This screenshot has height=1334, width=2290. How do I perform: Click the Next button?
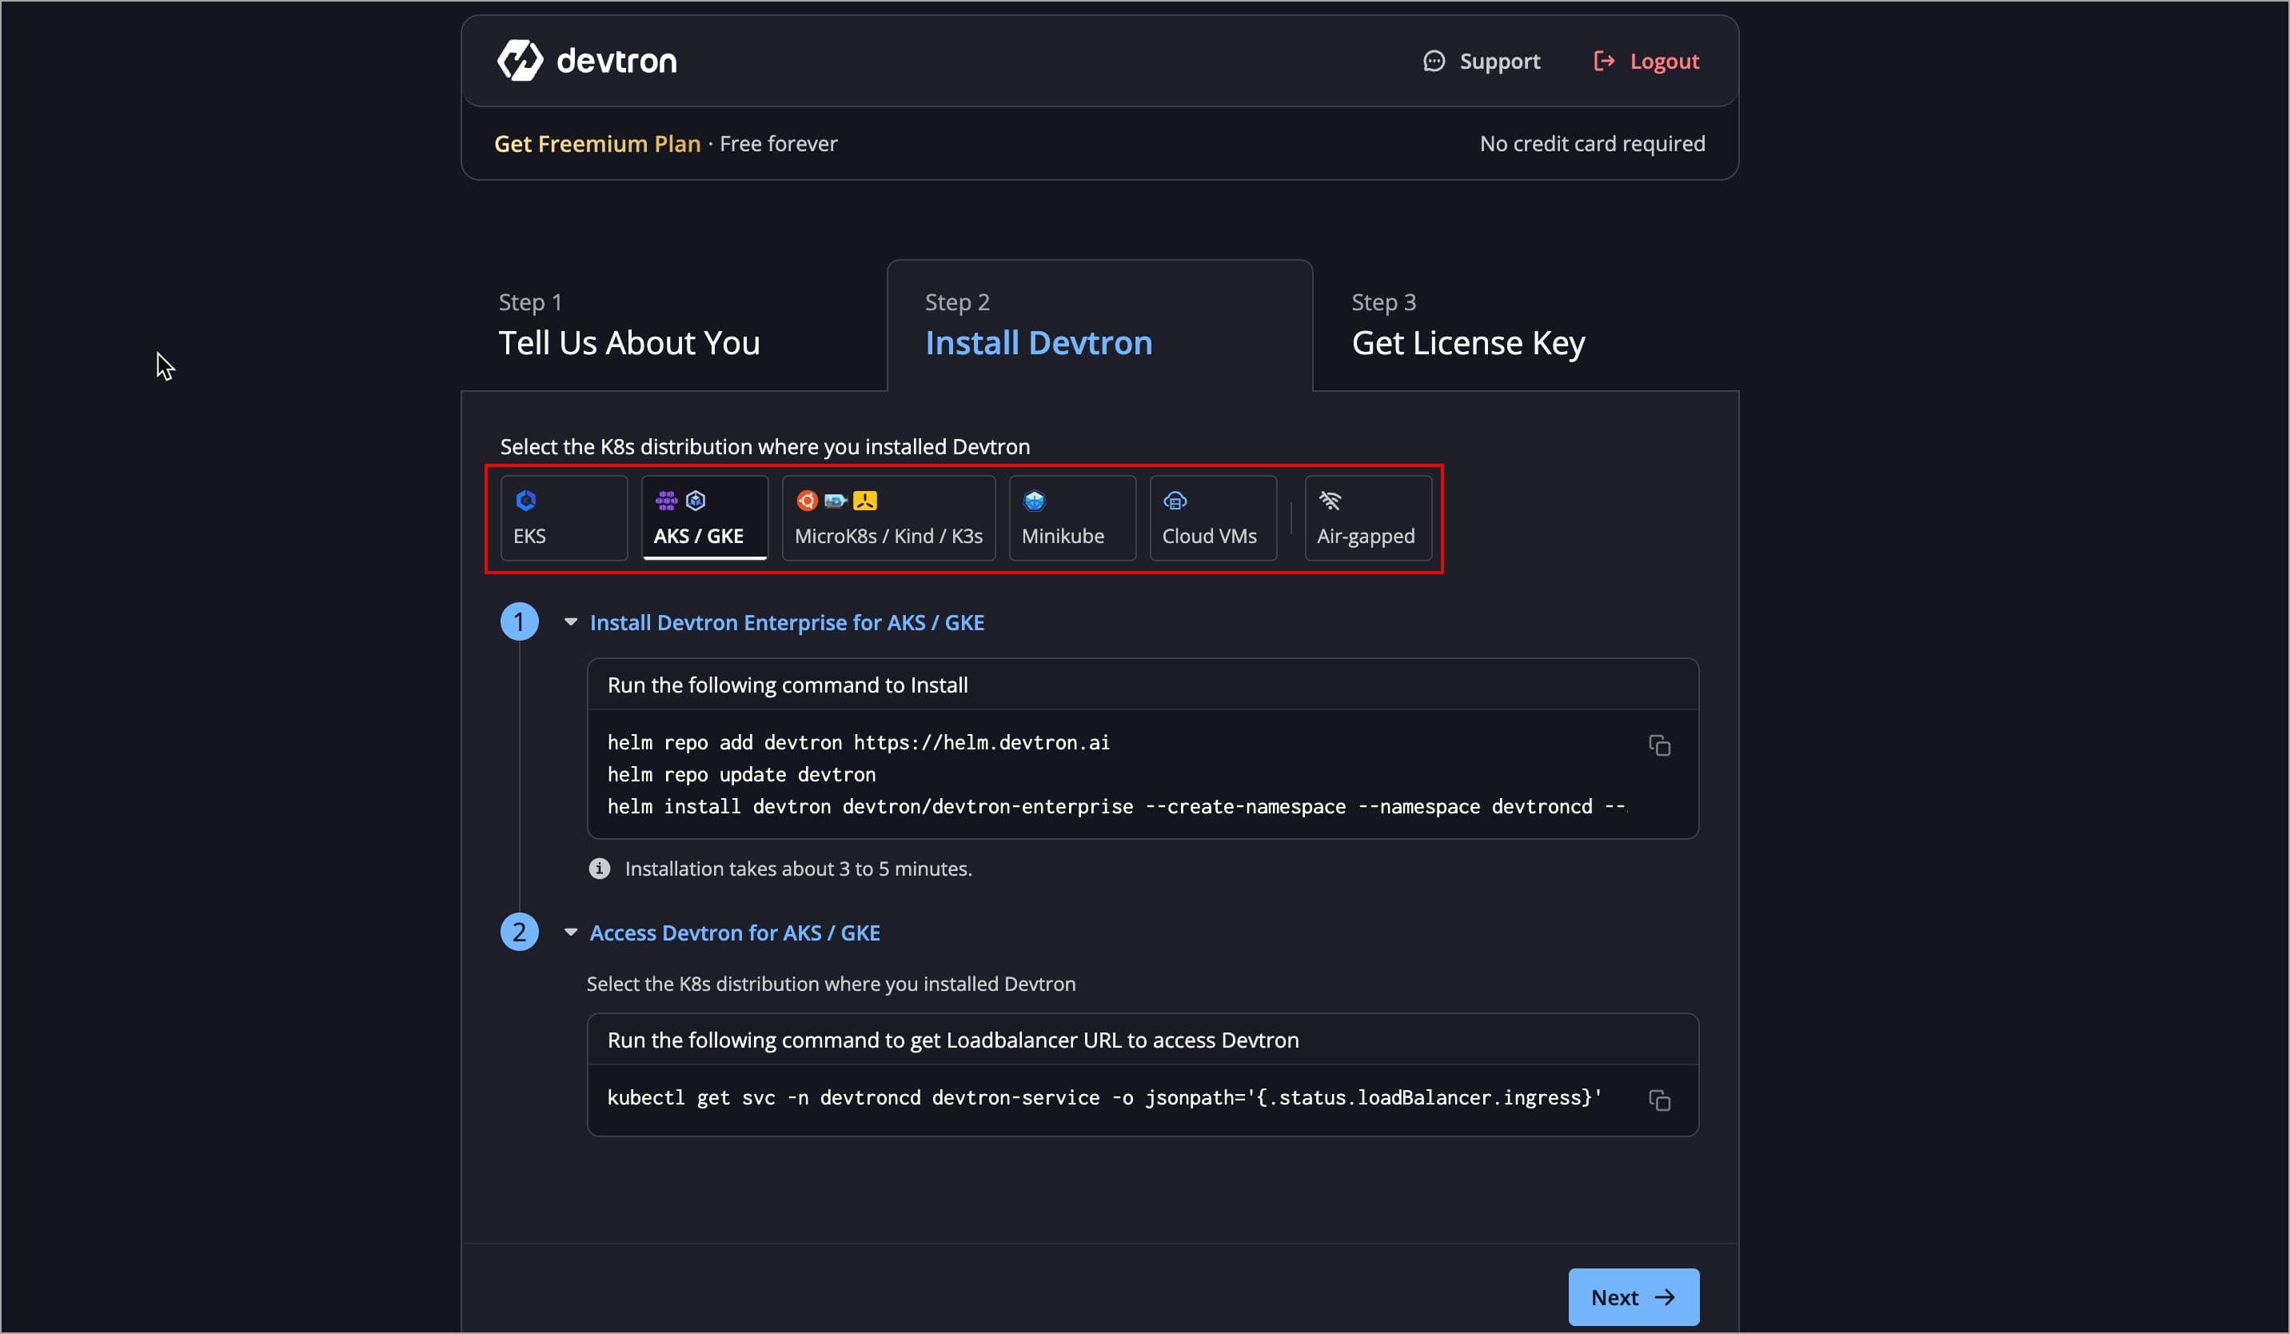(x=1632, y=1296)
